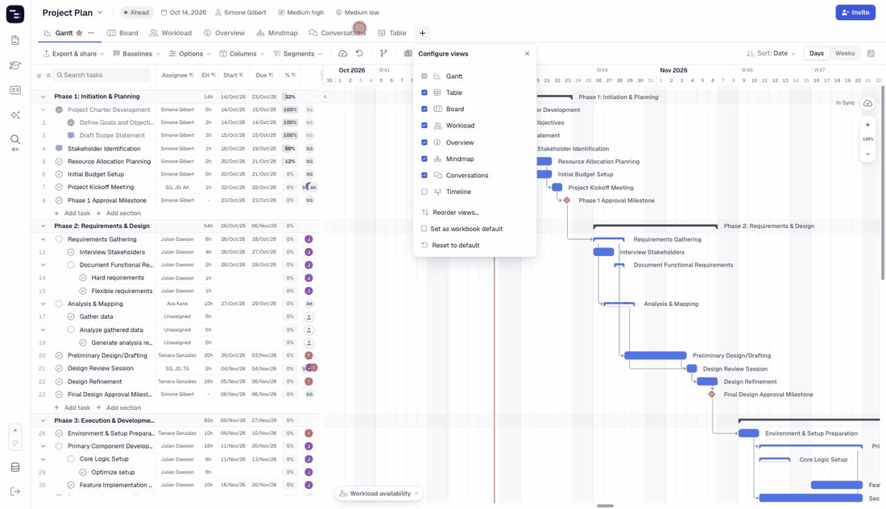Open the Options dropdown
Viewport: 886px width, 509px height.
click(190, 54)
